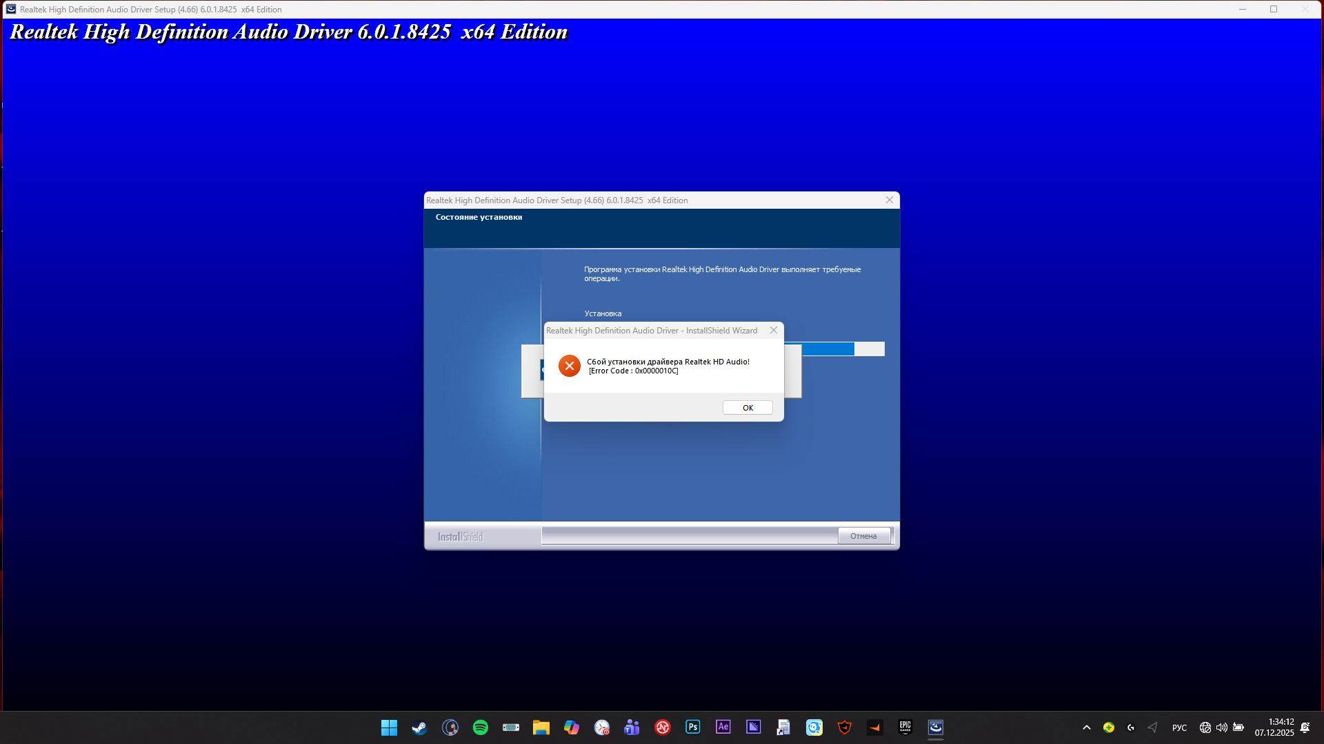The width and height of the screenshot is (1324, 744).
Task: Launch Media Encoder from the taskbar
Action: (x=753, y=727)
